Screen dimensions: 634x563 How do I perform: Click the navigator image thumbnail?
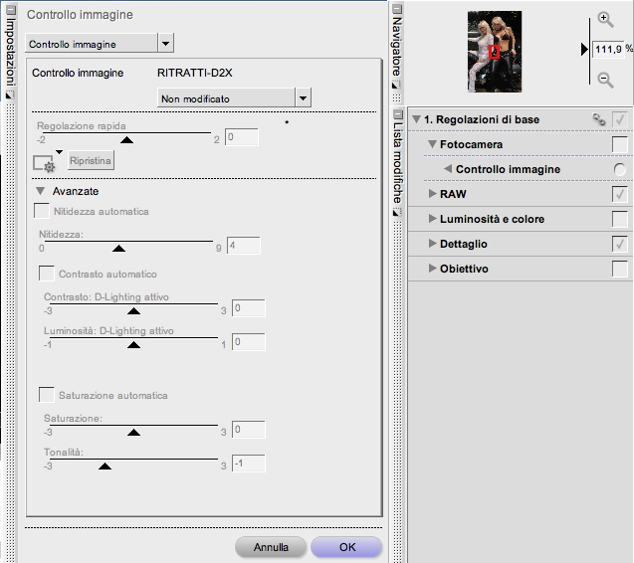(495, 52)
